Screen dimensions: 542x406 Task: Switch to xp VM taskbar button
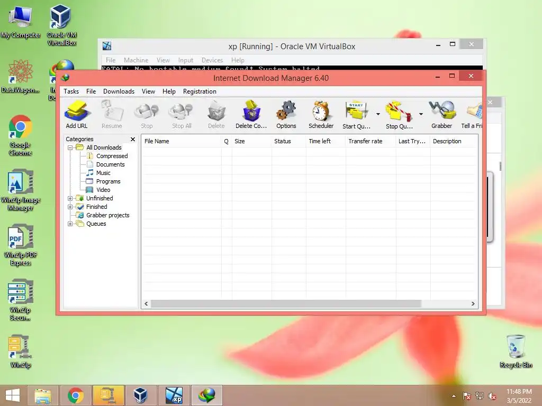click(x=174, y=395)
